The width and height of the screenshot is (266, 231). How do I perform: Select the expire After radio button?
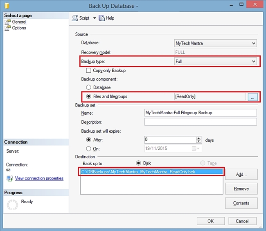pos(88,140)
